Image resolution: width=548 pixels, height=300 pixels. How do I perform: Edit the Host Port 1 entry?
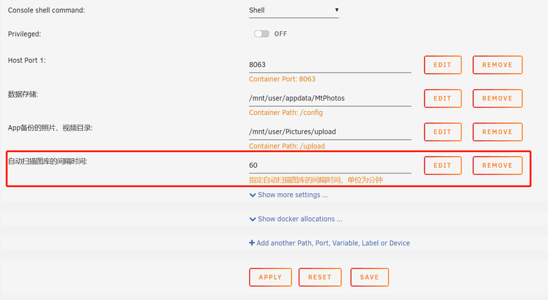coord(443,64)
